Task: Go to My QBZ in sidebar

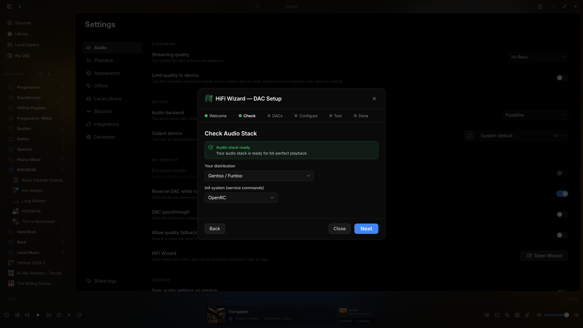Action: click(x=19, y=56)
